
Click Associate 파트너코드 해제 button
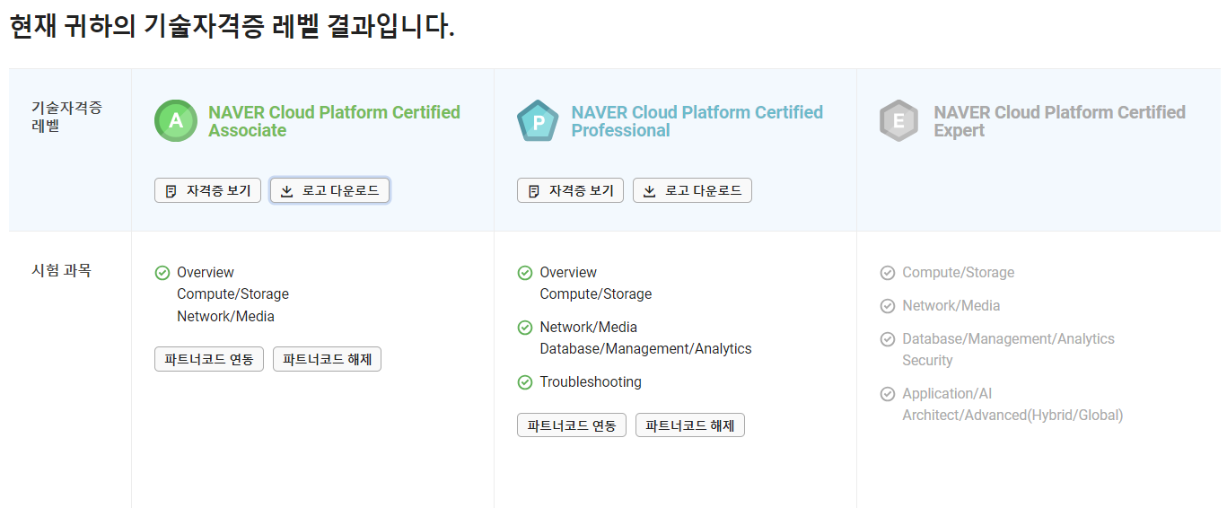[x=327, y=359]
